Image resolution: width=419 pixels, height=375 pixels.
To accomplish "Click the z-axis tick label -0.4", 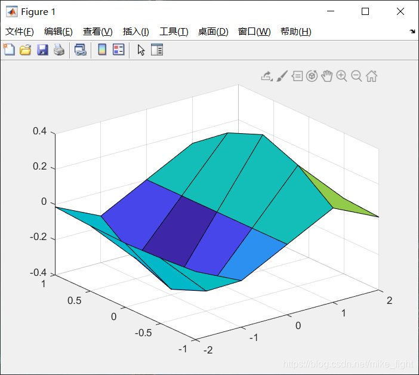I will click(38, 273).
